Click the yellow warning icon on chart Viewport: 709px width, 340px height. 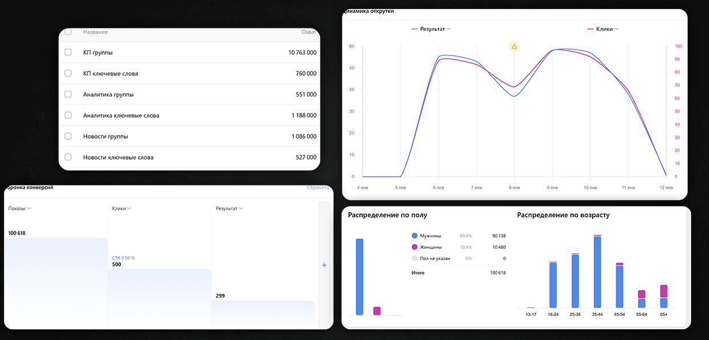point(514,46)
